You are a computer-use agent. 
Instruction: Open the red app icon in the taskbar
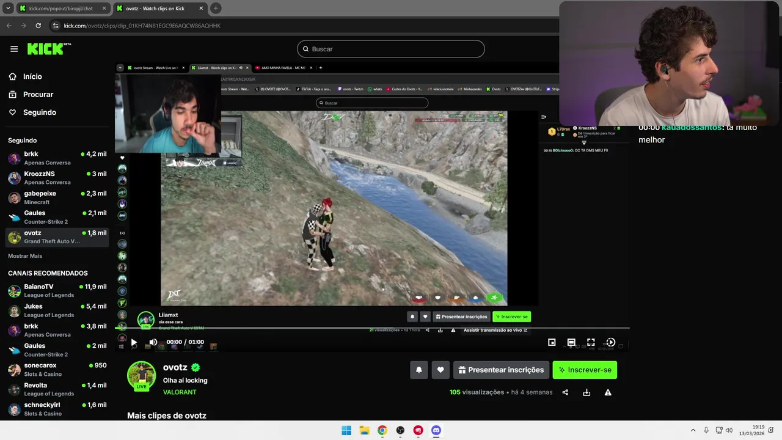pyautogui.click(x=418, y=430)
